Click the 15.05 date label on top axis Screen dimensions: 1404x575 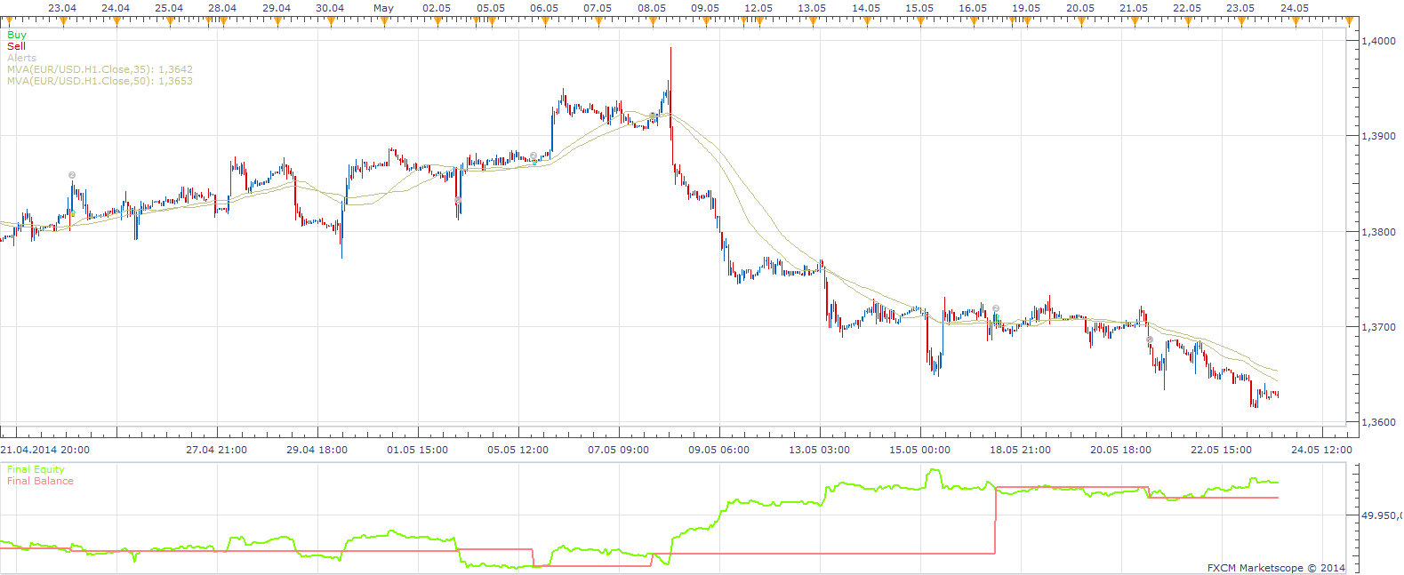[919, 8]
